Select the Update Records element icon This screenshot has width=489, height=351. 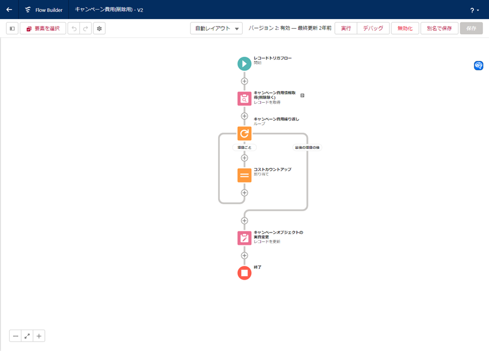click(x=244, y=238)
